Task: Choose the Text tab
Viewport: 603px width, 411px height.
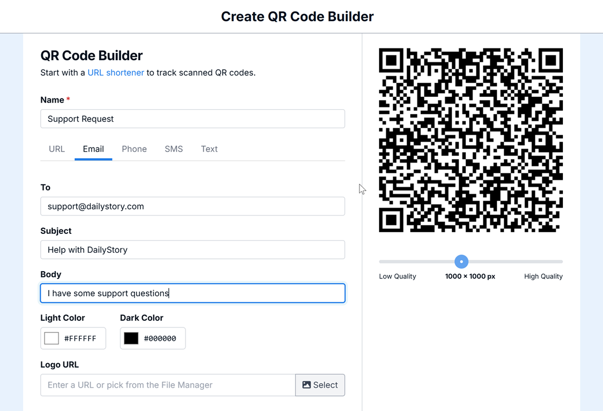Action: (209, 149)
